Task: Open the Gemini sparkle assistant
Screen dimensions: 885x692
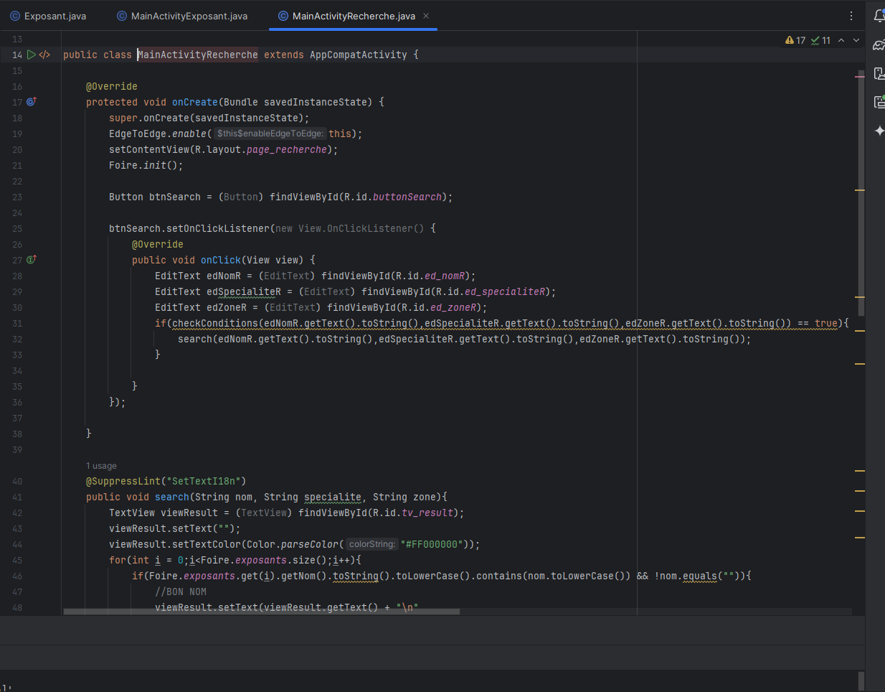Action: (879, 131)
